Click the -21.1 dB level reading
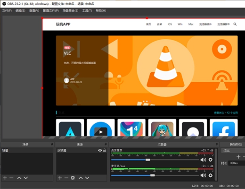245x189 pixels. tap(207, 166)
